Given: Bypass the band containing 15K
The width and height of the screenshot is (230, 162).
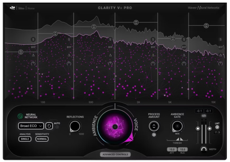Looking at the screenshot, I should (x=221, y=47).
